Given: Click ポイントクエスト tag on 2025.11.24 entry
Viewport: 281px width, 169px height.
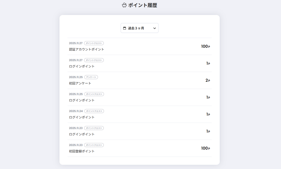Looking at the screenshot, I should click(94, 111).
